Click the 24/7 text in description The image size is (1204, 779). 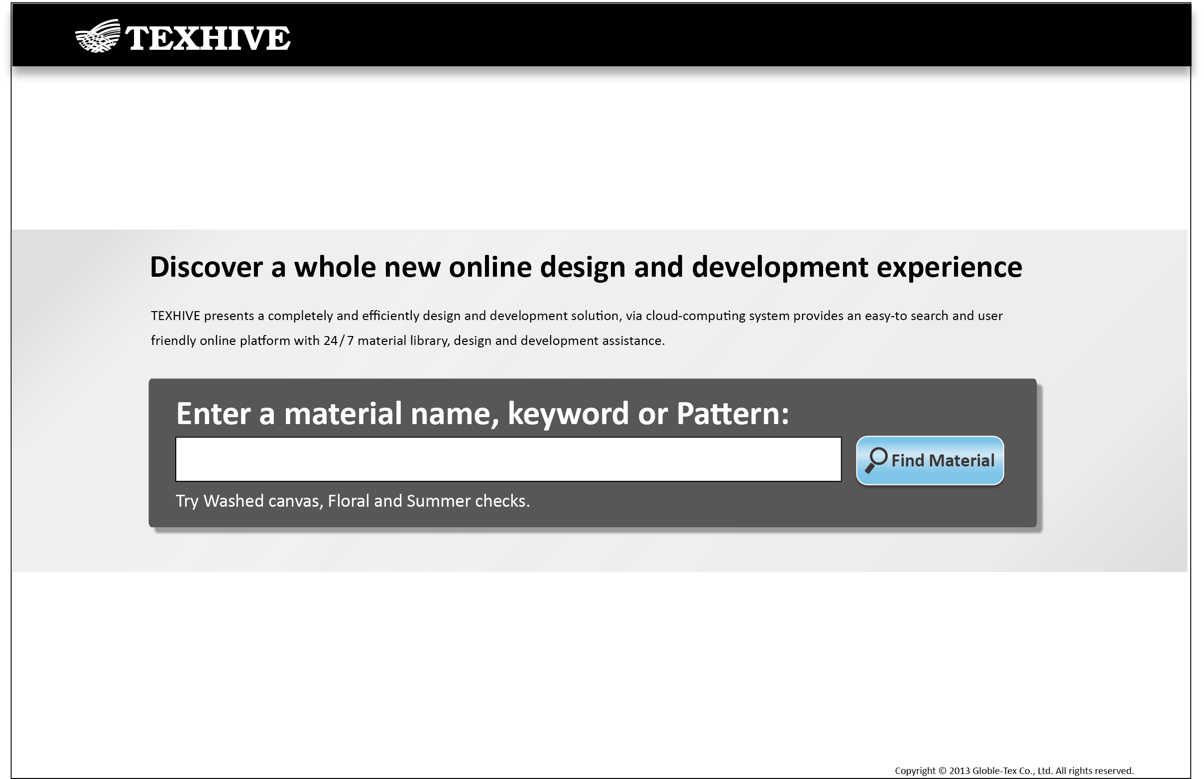[338, 340]
